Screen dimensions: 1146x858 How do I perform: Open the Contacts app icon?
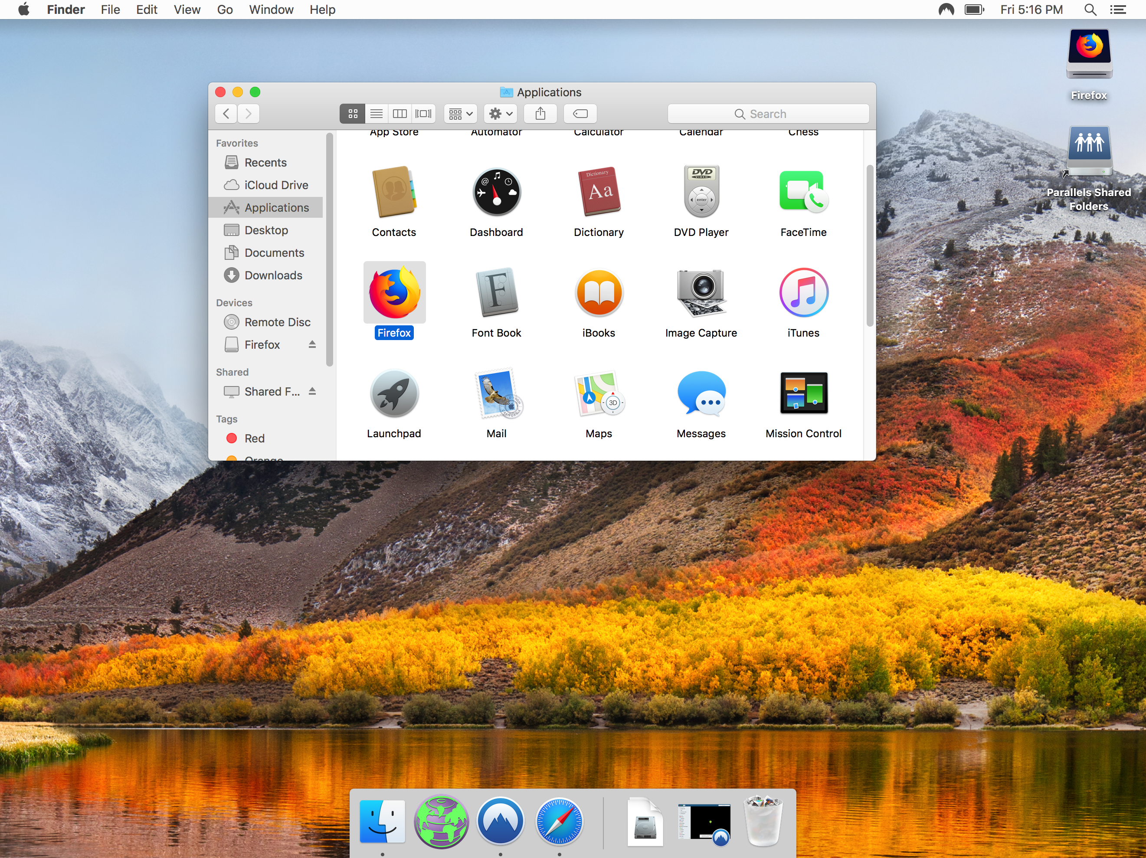click(x=394, y=192)
